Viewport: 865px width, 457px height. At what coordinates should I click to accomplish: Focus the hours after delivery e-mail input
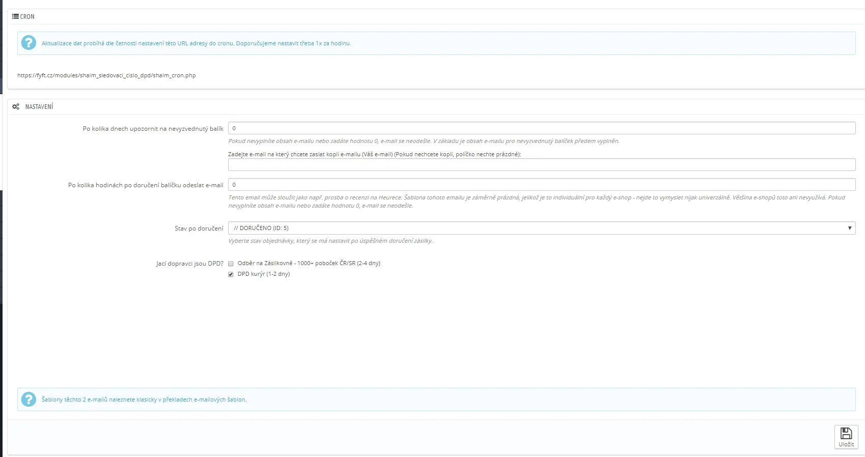pos(541,185)
